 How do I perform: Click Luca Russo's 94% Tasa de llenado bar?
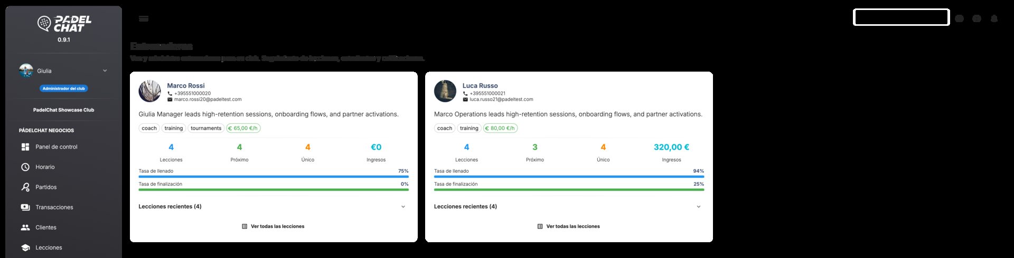pyautogui.click(x=569, y=177)
